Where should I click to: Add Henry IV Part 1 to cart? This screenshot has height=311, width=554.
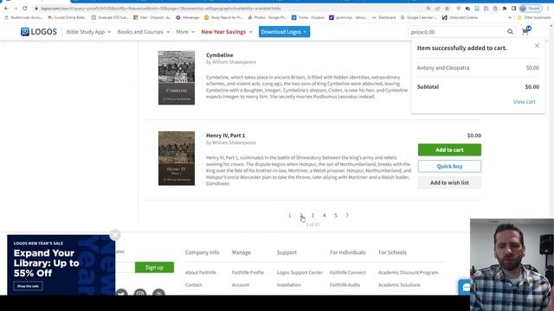(449, 149)
